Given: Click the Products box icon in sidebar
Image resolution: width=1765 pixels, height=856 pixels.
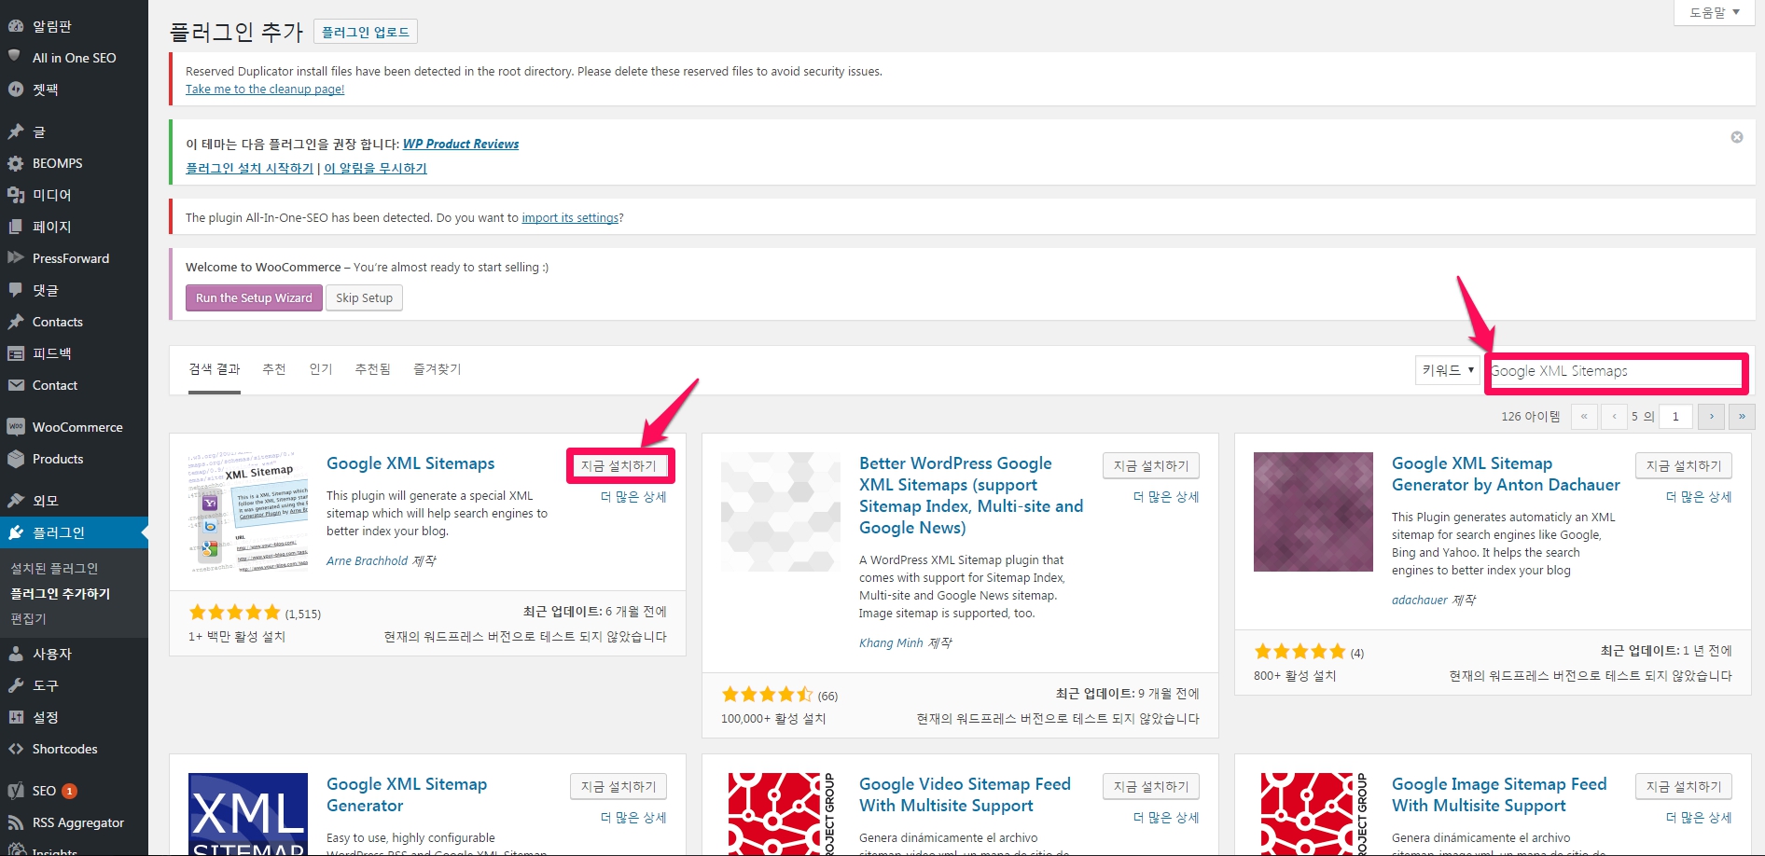Looking at the screenshot, I should 16,459.
